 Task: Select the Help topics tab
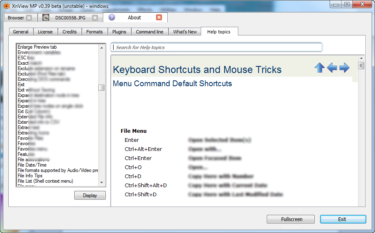(219, 31)
